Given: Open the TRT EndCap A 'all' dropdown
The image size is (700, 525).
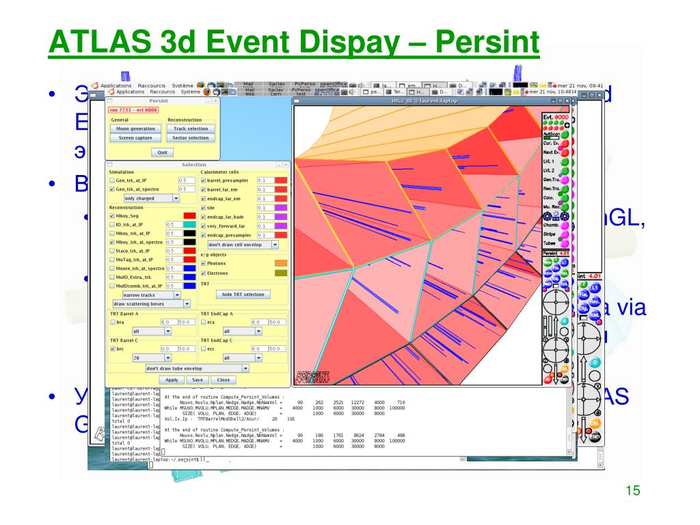Looking at the screenshot, I should 243,332.
